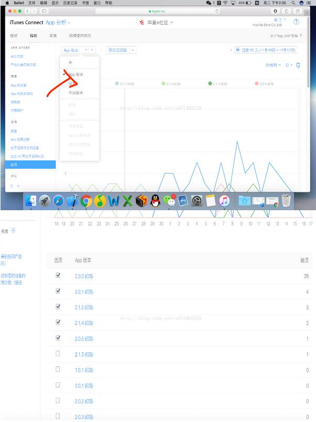Open iTunes music icon in the Dock
This screenshot has height=422, width=316.
pyautogui.click(x=224, y=201)
